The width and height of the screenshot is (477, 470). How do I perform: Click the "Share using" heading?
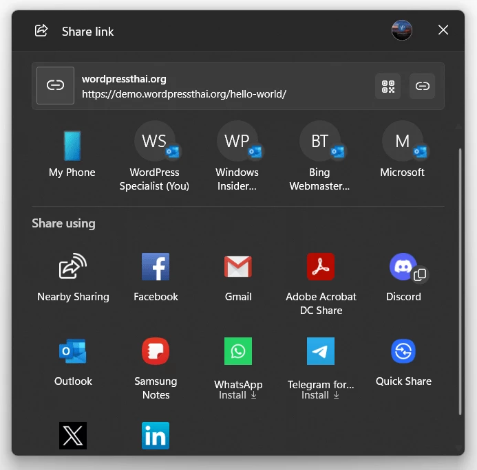pos(63,223)
